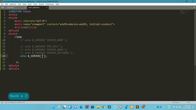Viewport: 196px width, 110px height.
Task: Click line number 15 in the gutter
Action: pyautogui.click(x=4, y=56)
